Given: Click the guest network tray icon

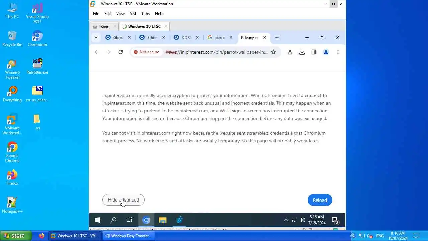Looking at the screenshot, I should point(294,220).
